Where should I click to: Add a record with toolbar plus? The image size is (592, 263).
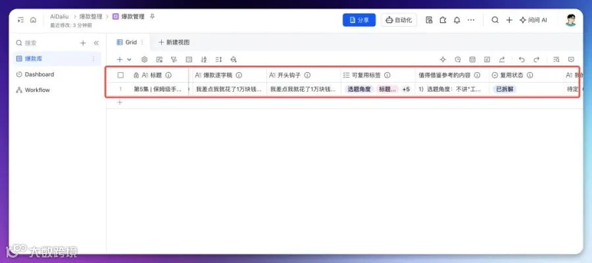[120, 60]
